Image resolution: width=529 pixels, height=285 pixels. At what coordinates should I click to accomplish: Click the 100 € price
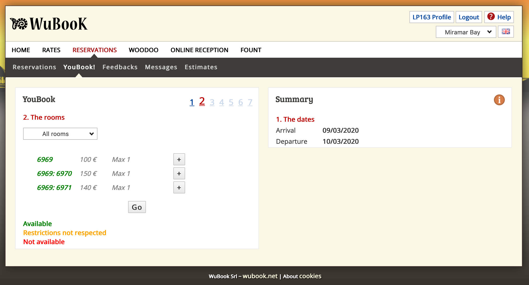click(x=88, y=160)
